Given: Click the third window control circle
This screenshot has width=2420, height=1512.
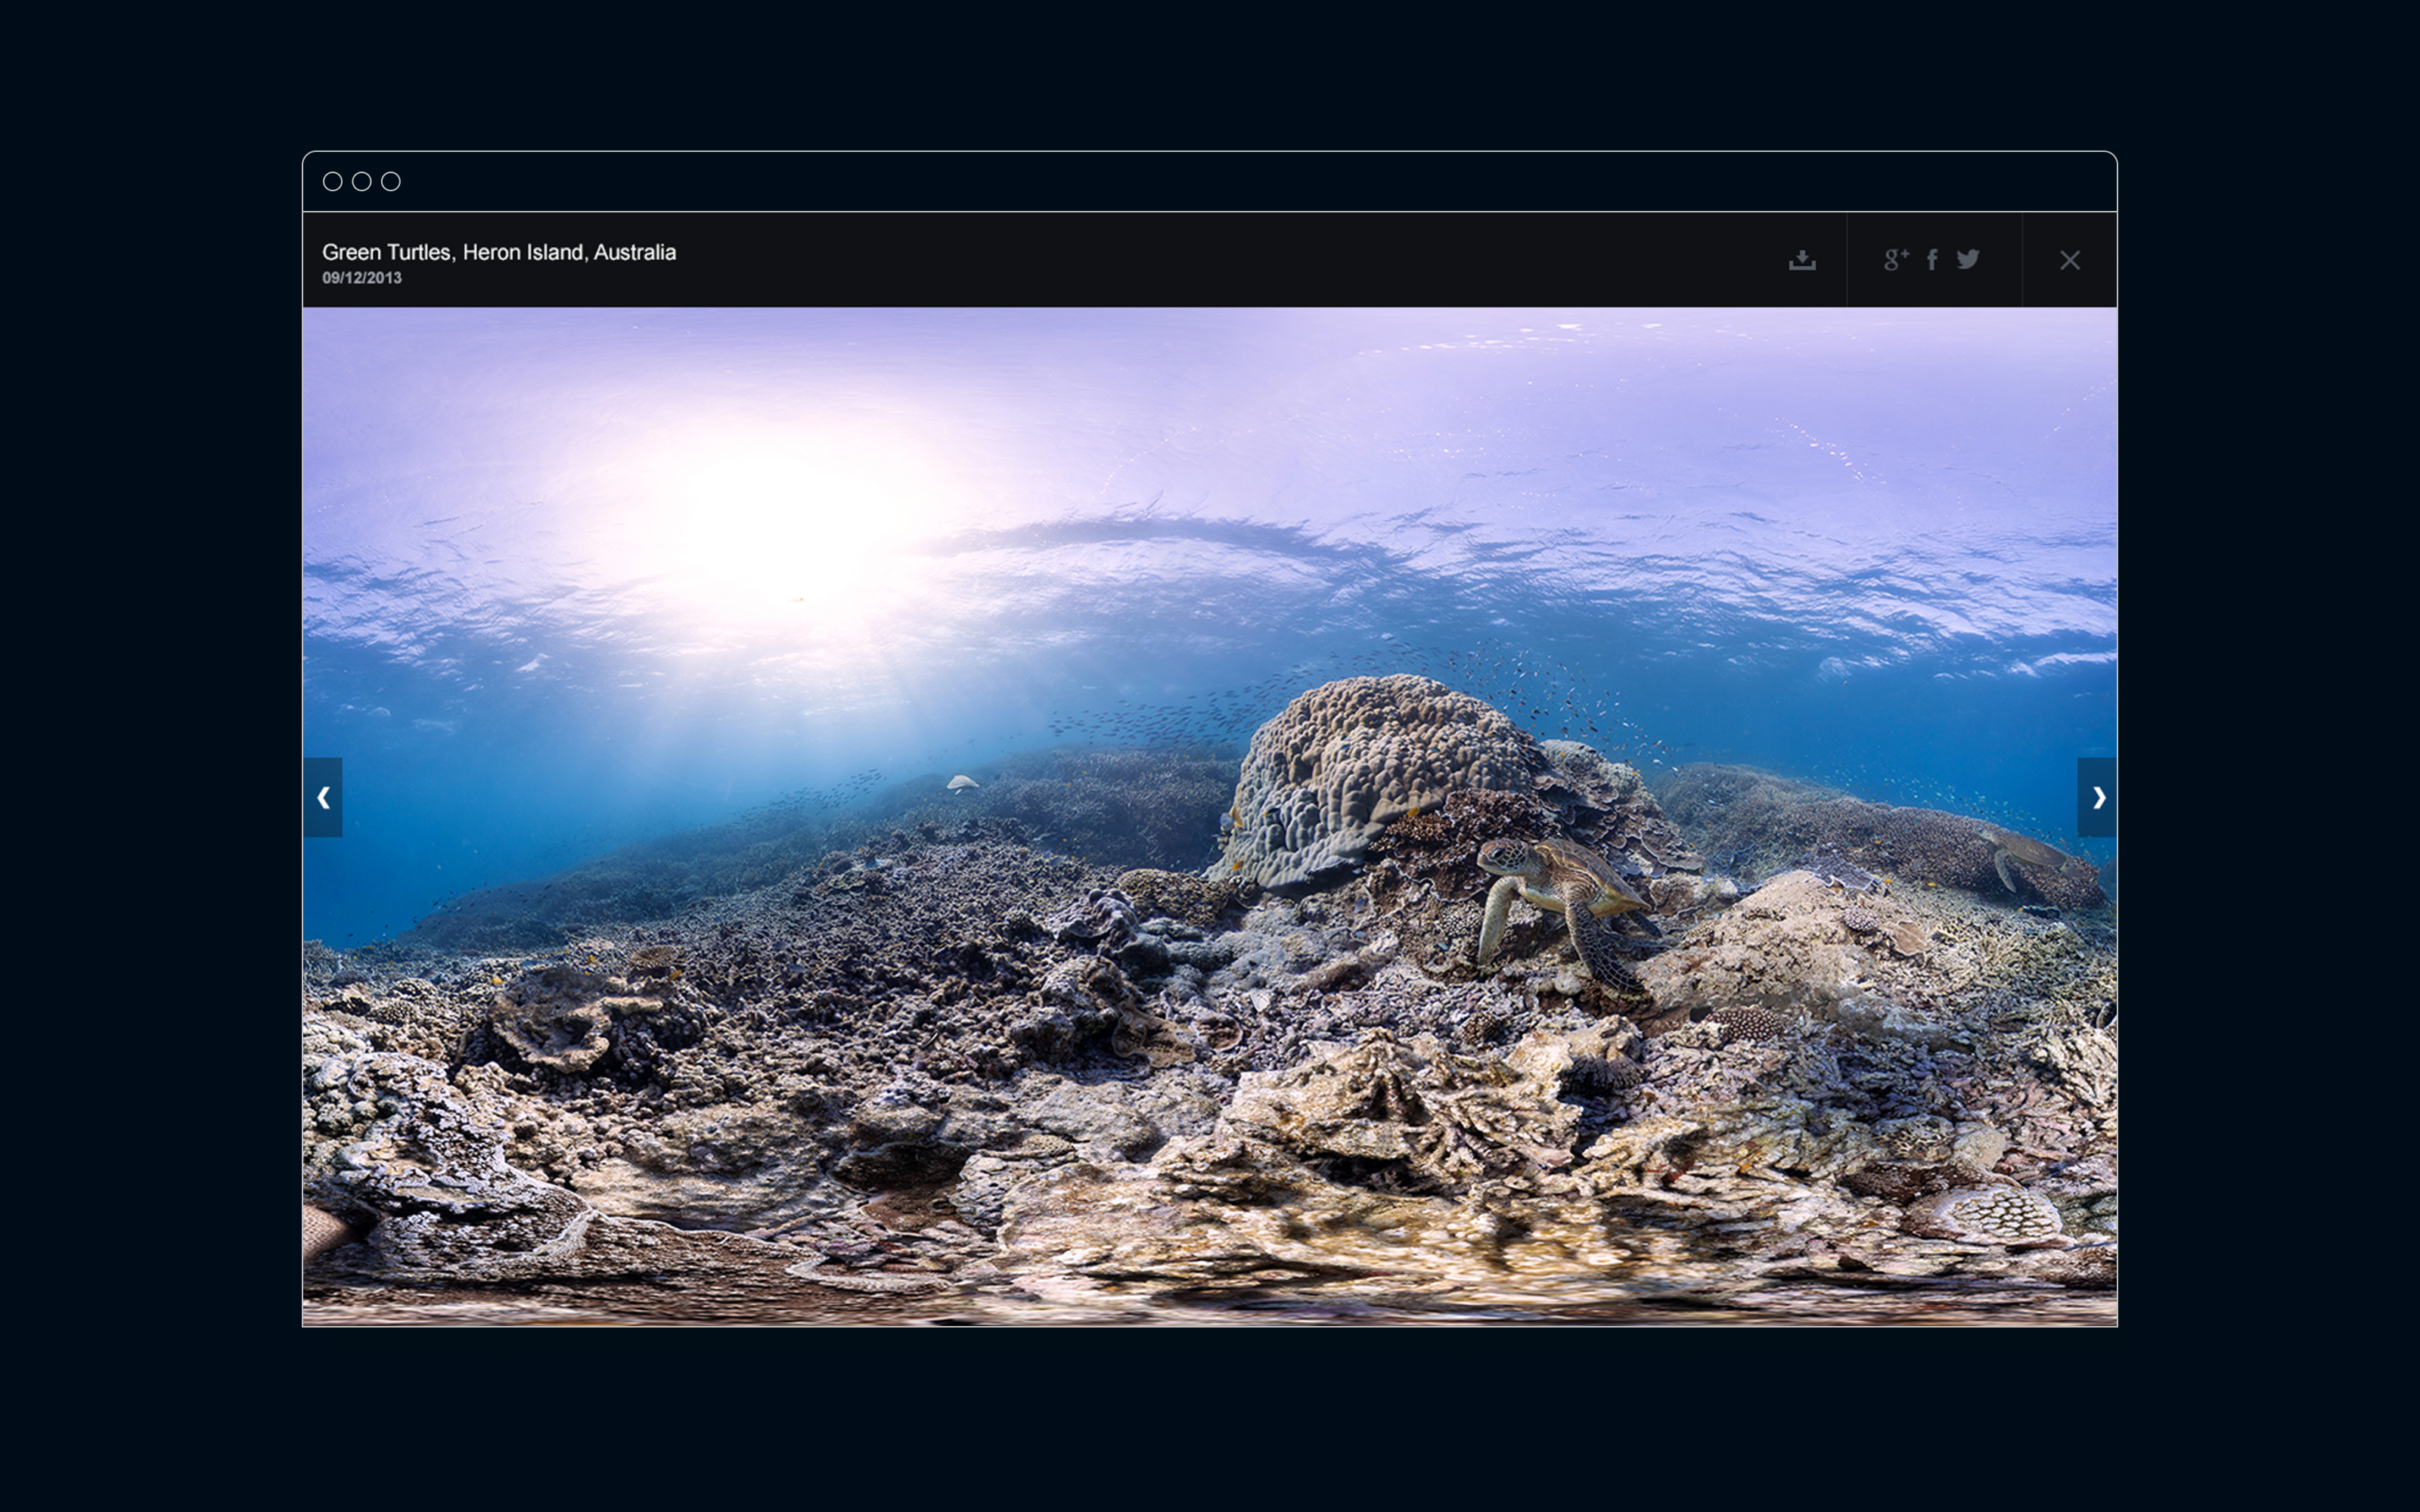Looking at the screenshot, I should (x=391, y=181).
